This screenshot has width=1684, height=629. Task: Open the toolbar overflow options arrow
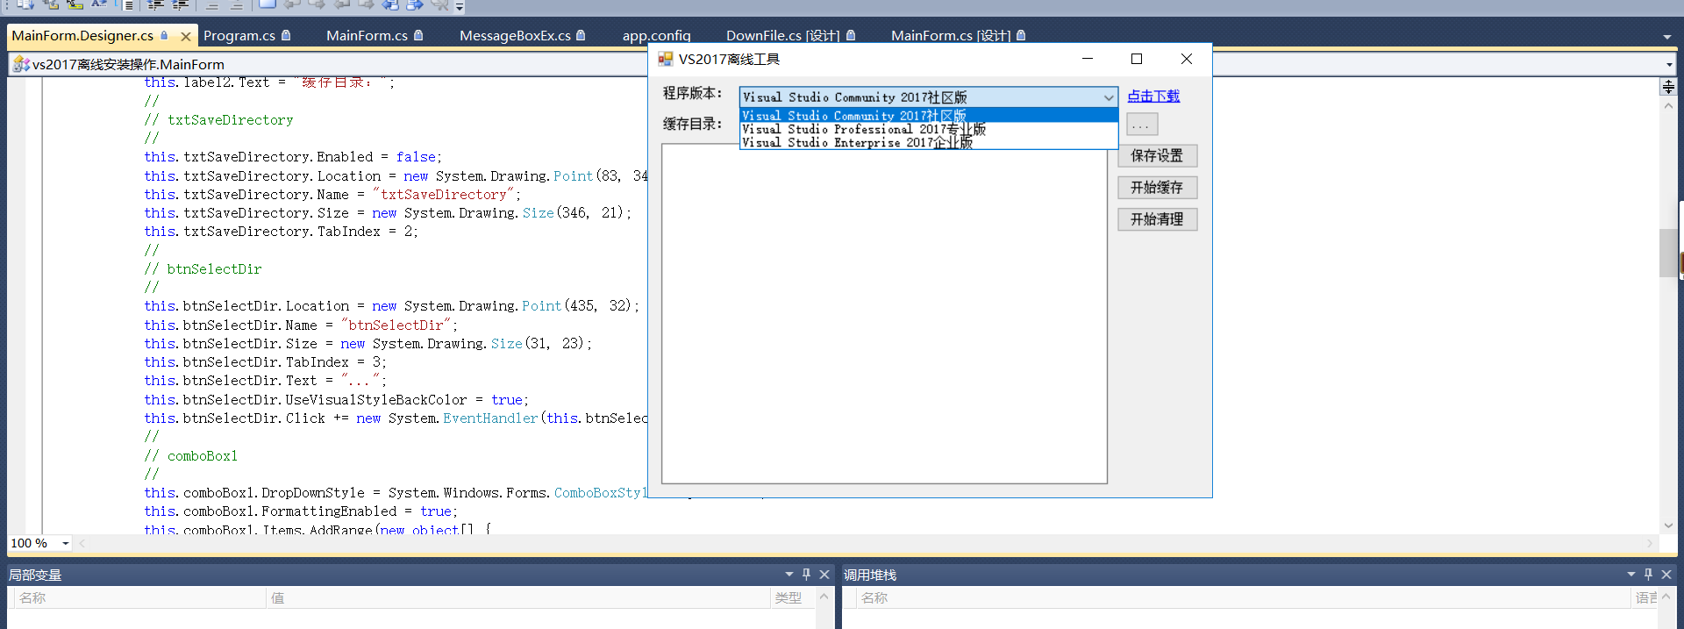pyautogui.click(x=459, y=6)
